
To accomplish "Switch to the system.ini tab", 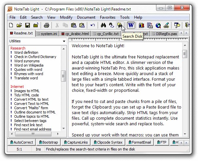I will (x=47, y=34).
